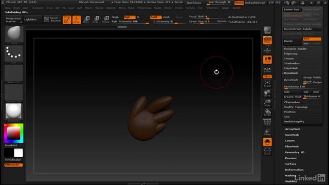Open the Document menu

(38, 8)
